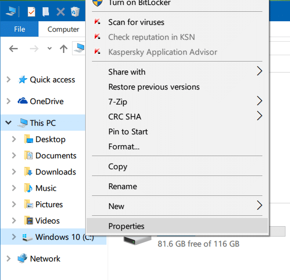Expand the Quick access node
Image resolution: width=290 pixels, height=280 pixels.
tap(8, 80)
